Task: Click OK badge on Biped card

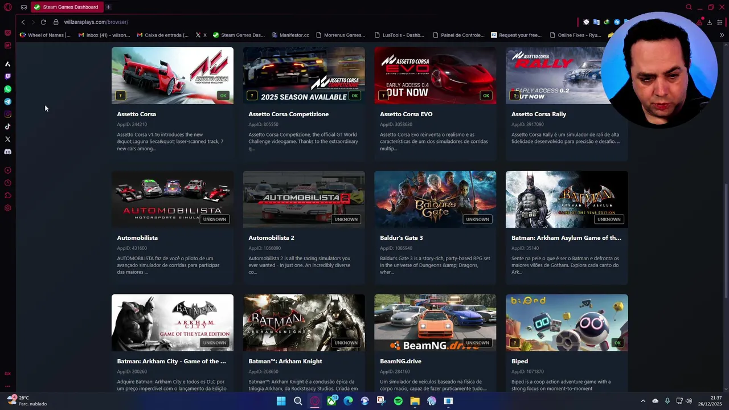Action: (618, 343)
